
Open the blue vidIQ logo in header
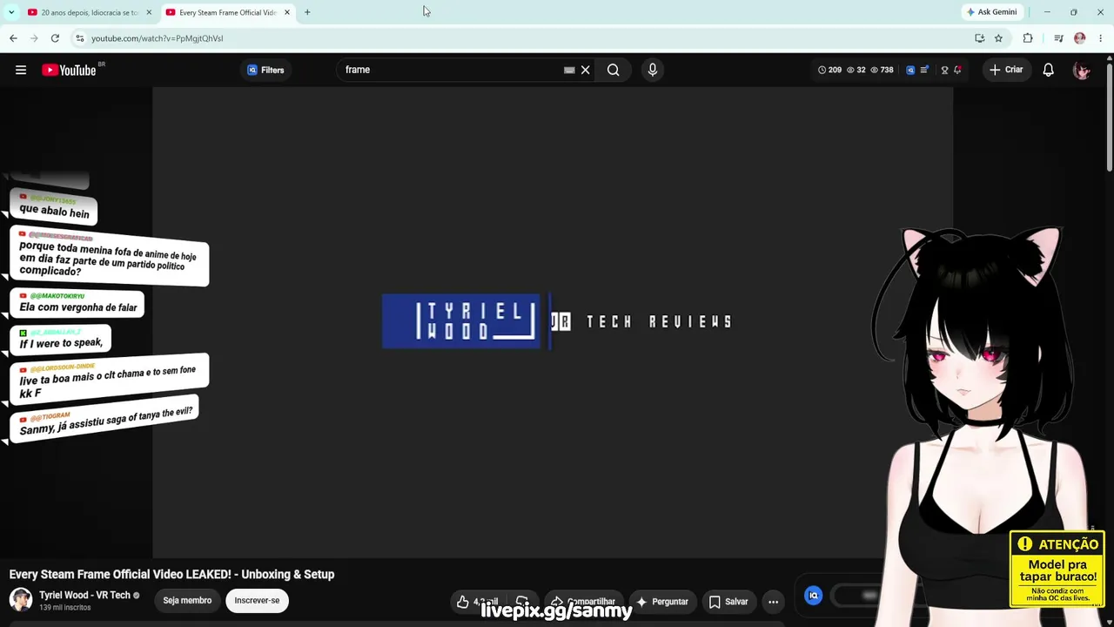[910, 70]
